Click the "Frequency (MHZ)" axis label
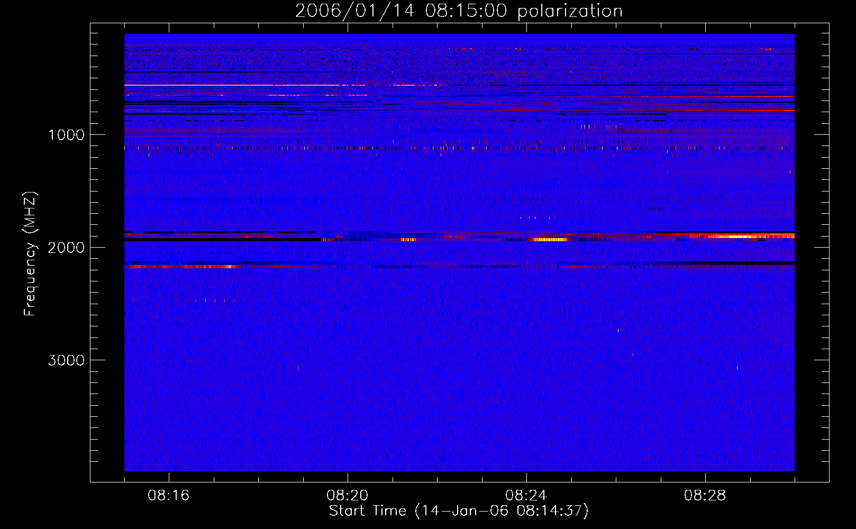Viewport: 856px width, 529px height. tap(30, 253)
